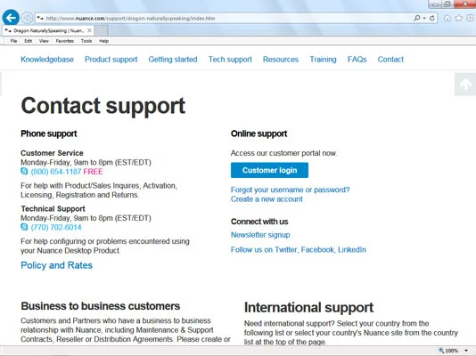Refresh the page with the reload icon
This screenshot has height=356, width=476.
pyautogui.click(x=432, y=18)
